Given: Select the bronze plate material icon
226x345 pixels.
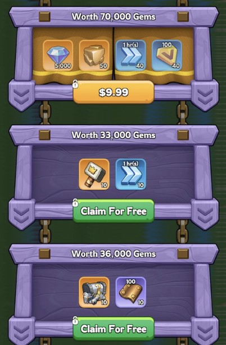Looking at the screenshot, I should [x=131, y=292].
